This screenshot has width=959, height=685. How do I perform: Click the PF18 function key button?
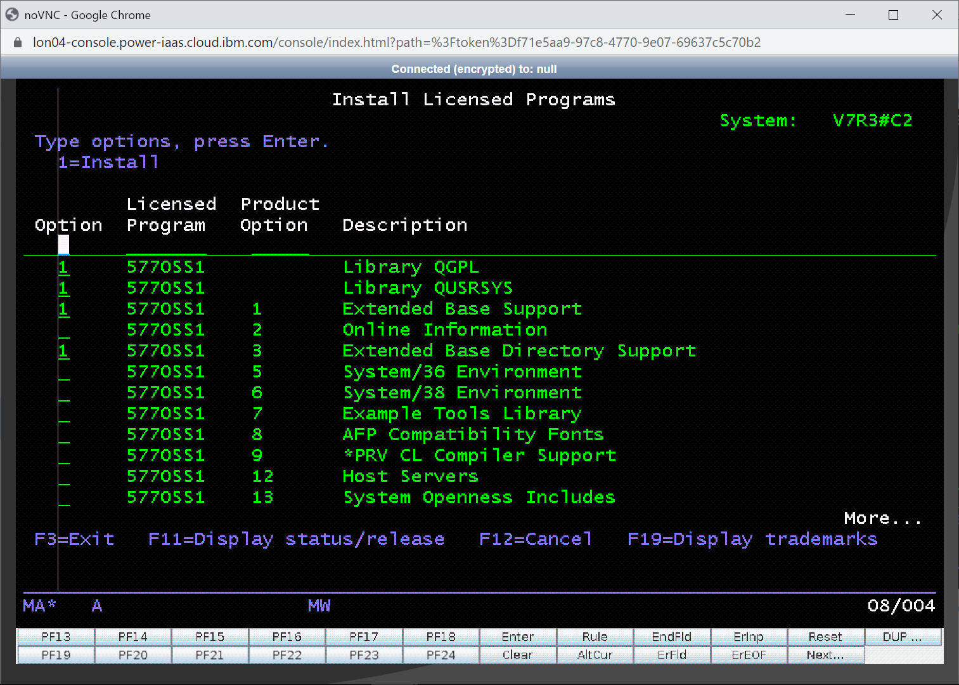click(x=441, y=637)
